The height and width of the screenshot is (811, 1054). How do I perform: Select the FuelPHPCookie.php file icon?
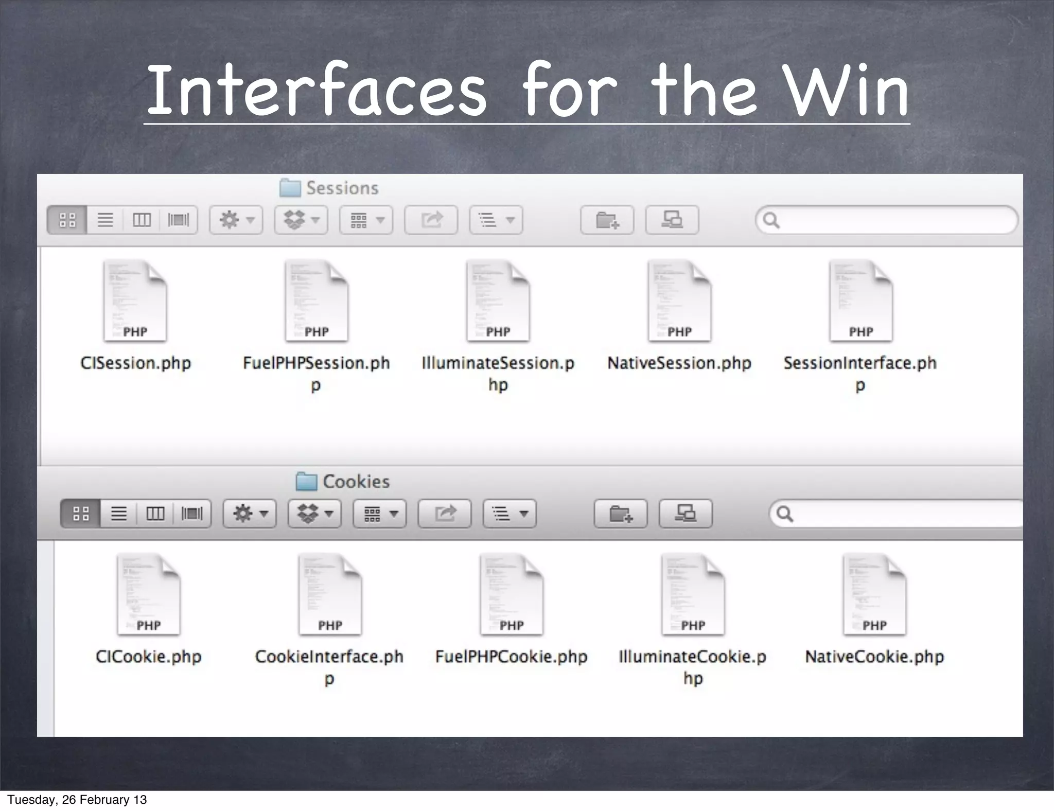(511, 594)
